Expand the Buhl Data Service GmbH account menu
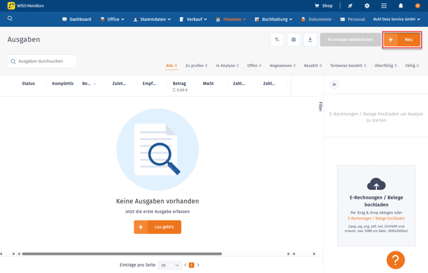Image resolution: width=428 pixels, height=273 pixels. 397,19
